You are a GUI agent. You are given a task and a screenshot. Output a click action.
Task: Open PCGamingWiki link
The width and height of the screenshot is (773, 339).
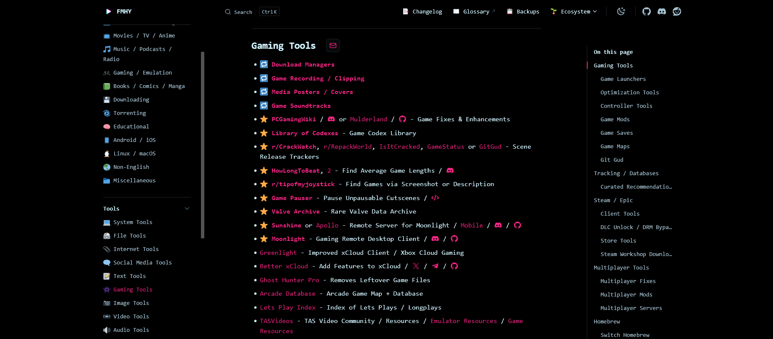pos(294,119)
